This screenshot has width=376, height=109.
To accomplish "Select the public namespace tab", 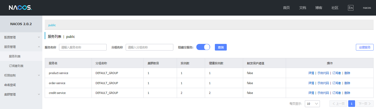I will click(52, 25).
